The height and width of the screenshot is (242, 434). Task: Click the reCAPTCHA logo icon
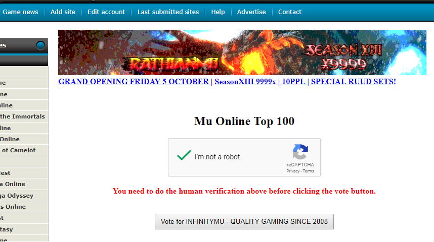point(300,152)
